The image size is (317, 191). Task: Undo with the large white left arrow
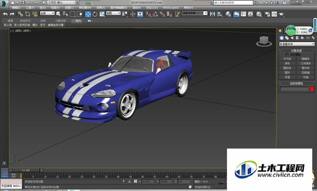point(5,14)
